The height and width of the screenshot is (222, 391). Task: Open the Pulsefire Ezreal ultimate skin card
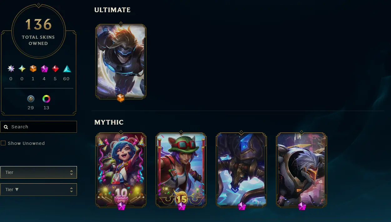(121, 62)
